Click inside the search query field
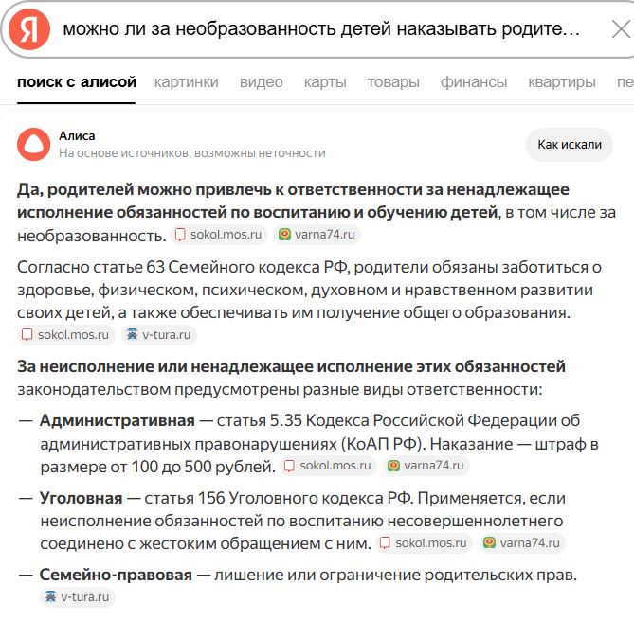The width and height of the screenshot is (634, 620). [321, 29]
